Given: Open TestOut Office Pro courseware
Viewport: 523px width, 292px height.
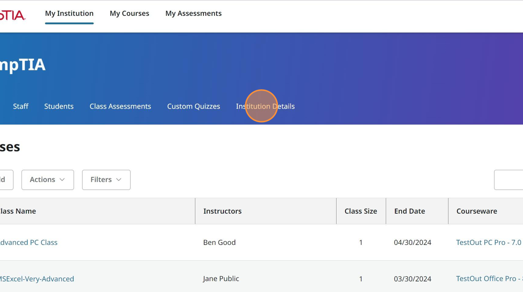Looking at the screenshot, I should 488,278.
